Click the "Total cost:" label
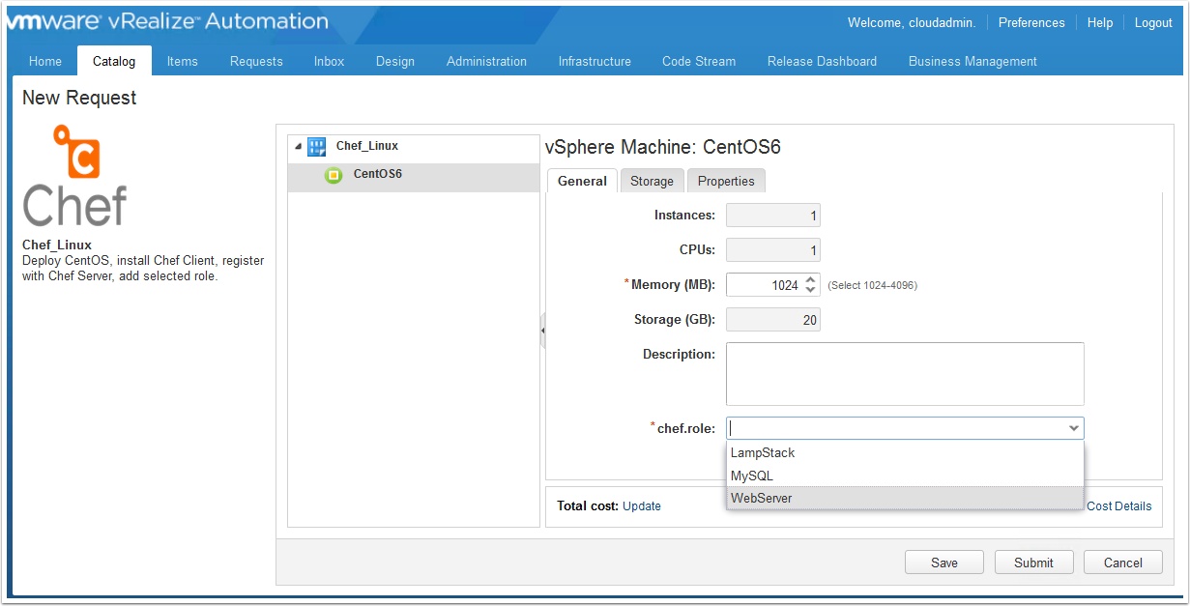 (x=588, y=505)
